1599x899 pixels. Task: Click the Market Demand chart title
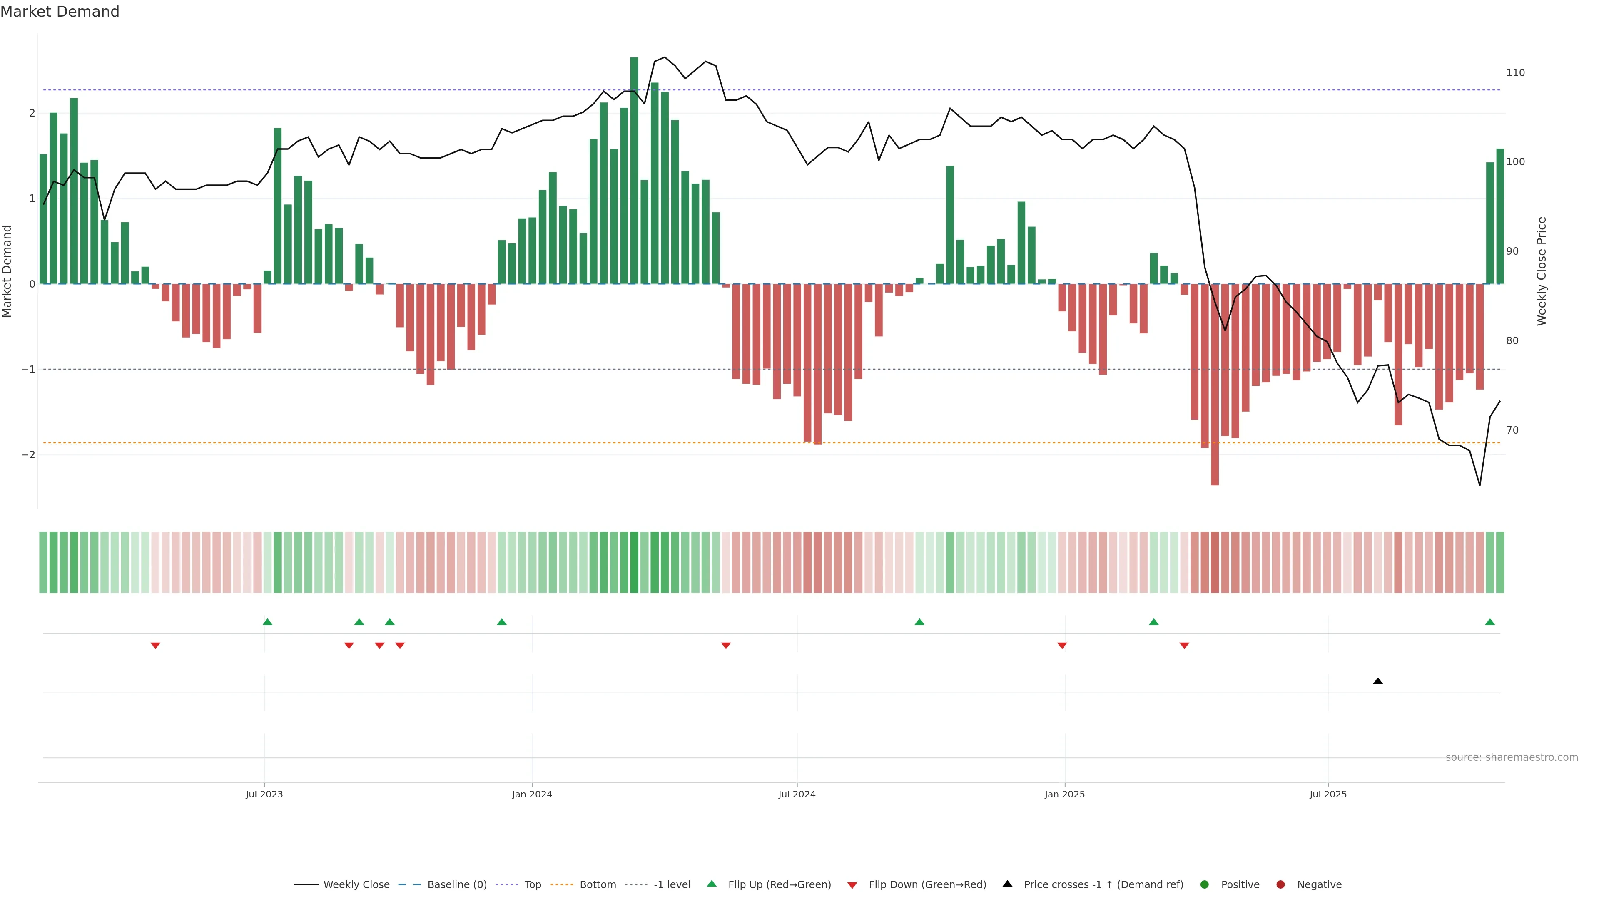tap(60, 12)
